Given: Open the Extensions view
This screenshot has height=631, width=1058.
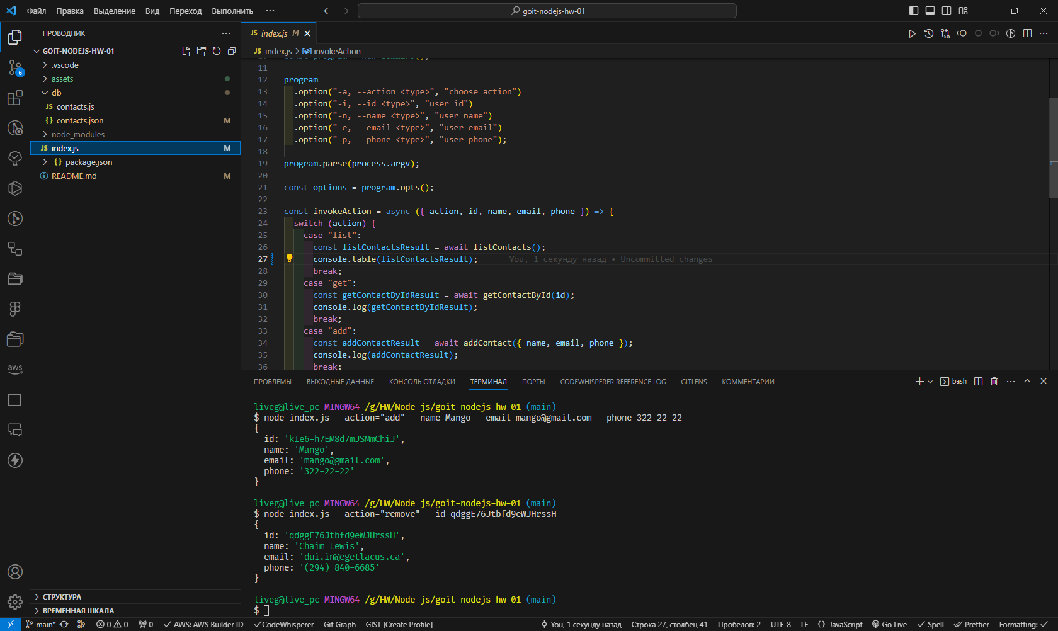Looking at the screenshot, I should (15, 98).
